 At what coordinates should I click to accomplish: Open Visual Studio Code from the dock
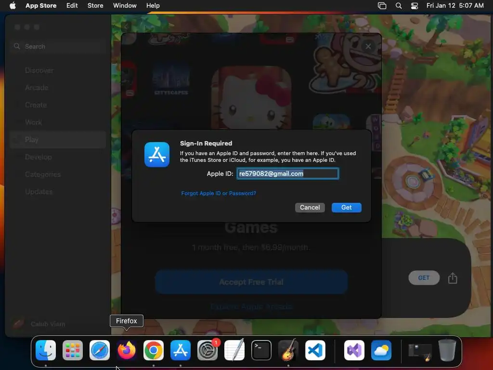(x=315, y=350)
